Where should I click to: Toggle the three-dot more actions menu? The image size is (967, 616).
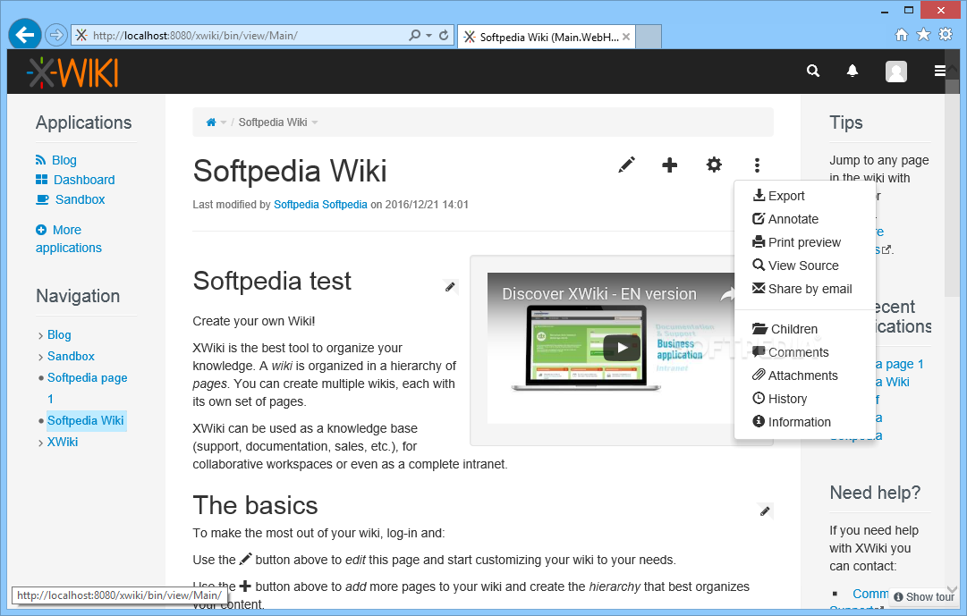(x=757, y=165)
